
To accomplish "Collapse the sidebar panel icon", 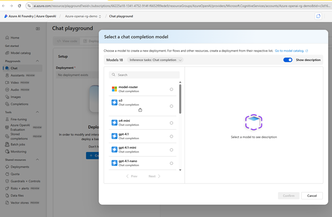I will point(38,29).
